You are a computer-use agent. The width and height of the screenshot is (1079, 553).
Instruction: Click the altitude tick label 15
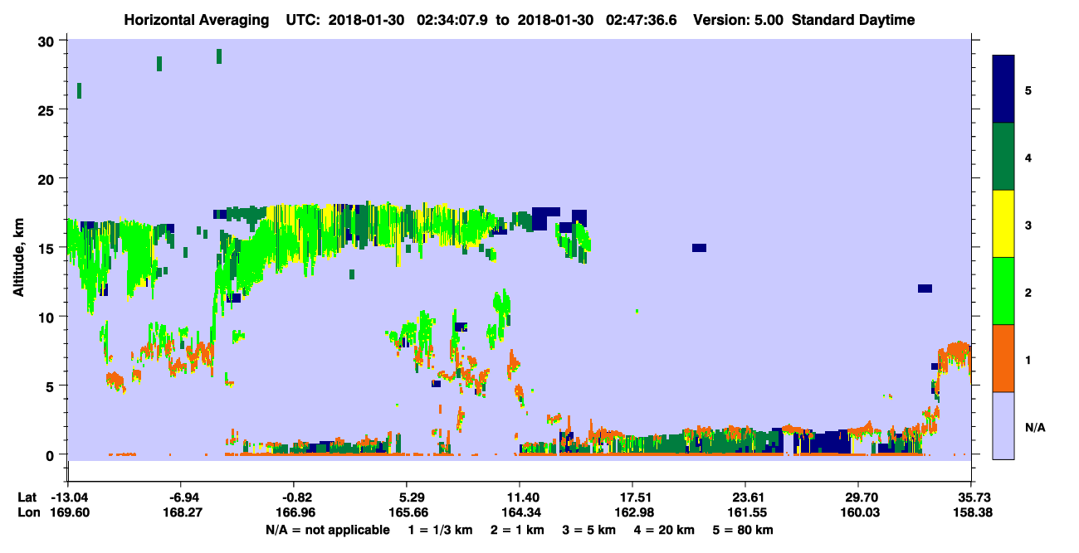[47, 248]
